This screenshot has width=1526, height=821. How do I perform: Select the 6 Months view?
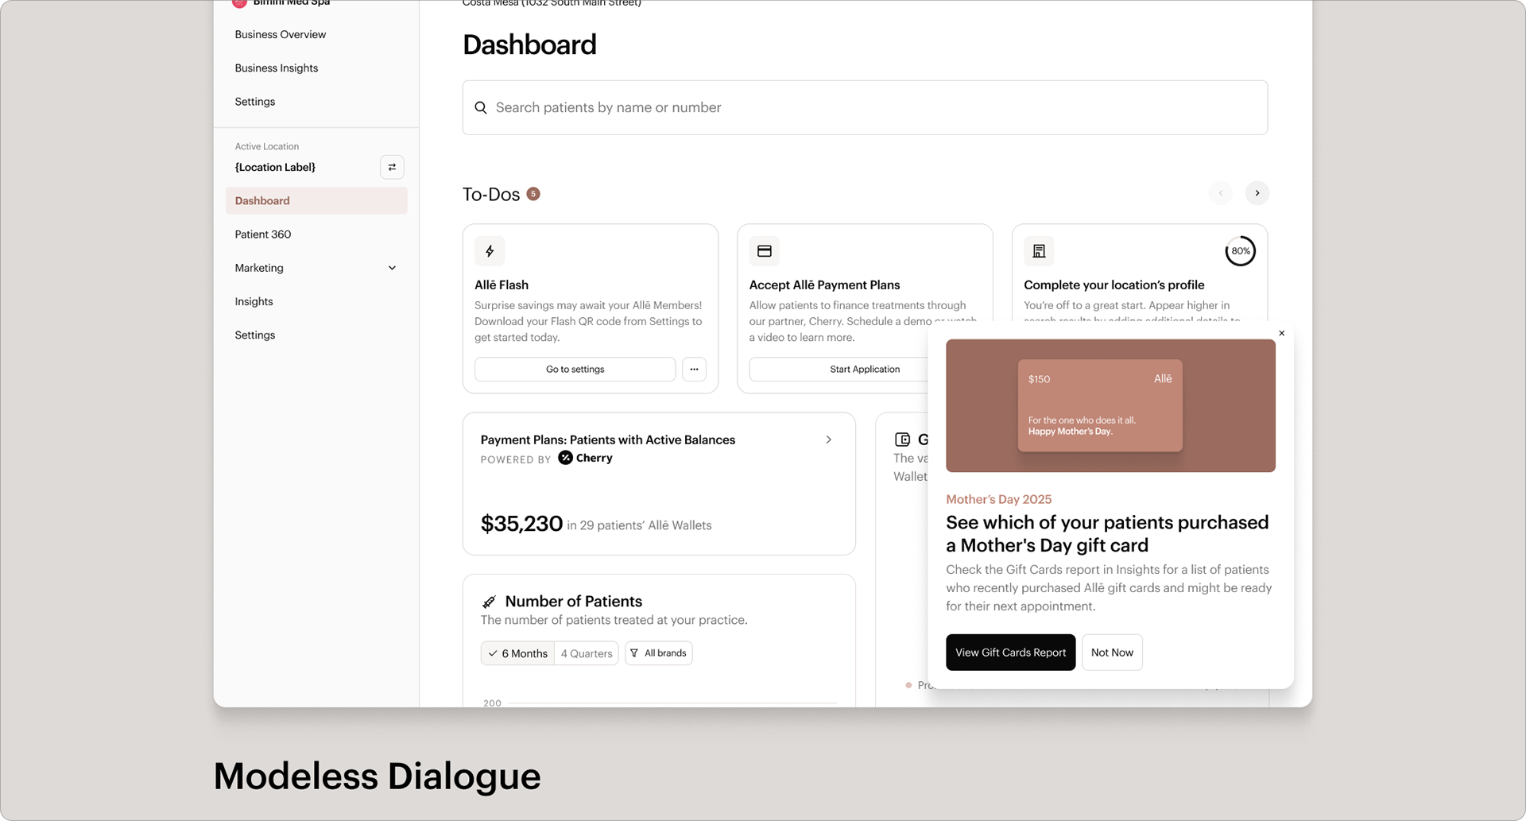point(517,653)
